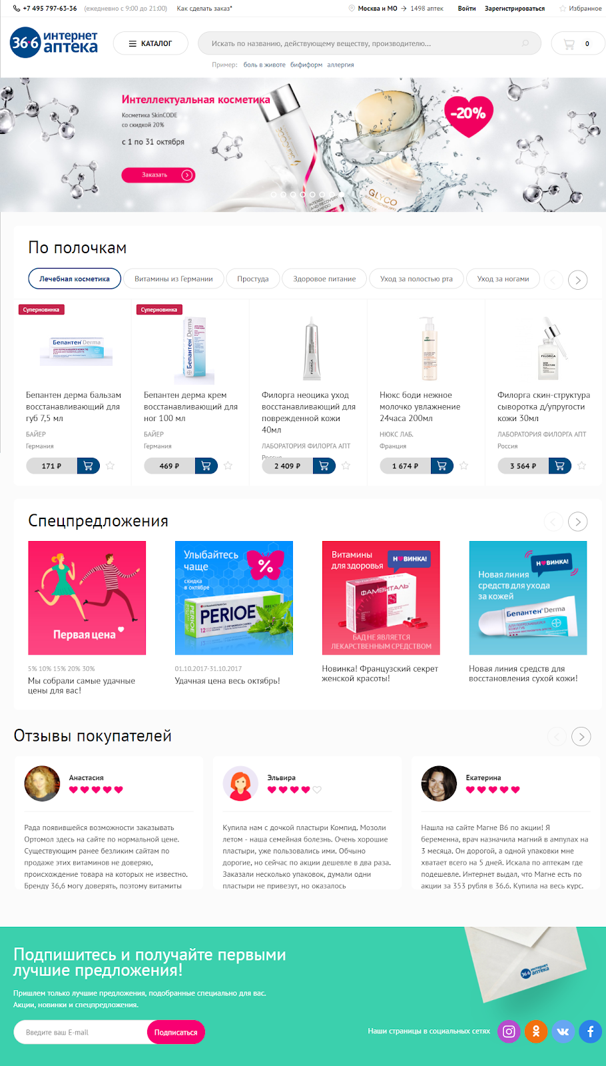Viewport: 606px width, 1066px height.
Task: Open the VK social page icon
Action: [563, 1031]
